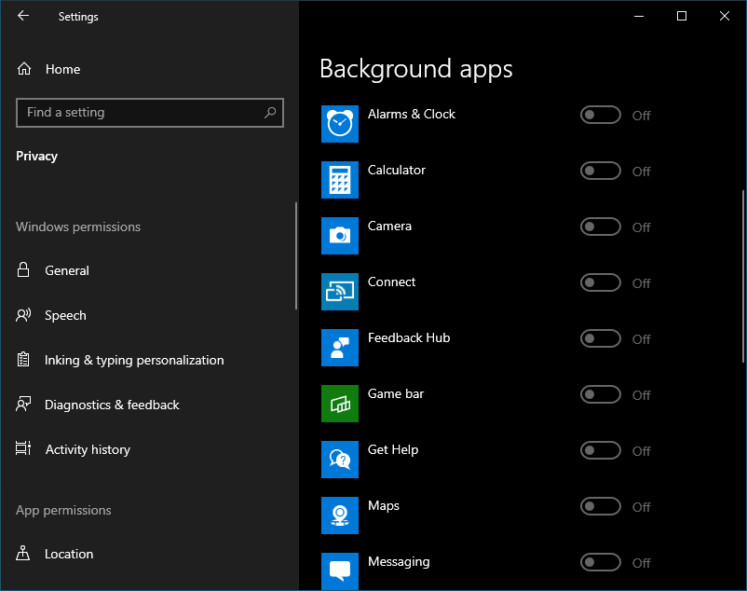Enable background toggle for Alarms & Clock
Viewport: 747px width, 591px height.
[x=601, y=115]
